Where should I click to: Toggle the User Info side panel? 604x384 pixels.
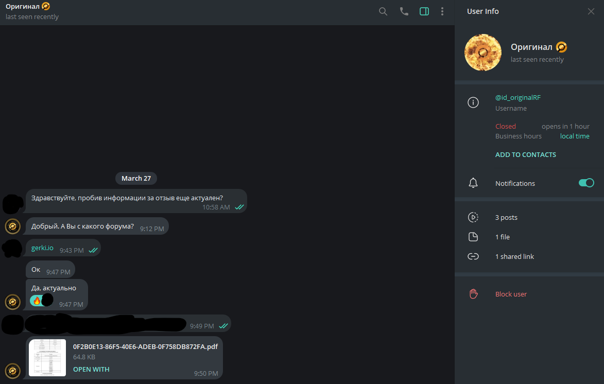424,11
